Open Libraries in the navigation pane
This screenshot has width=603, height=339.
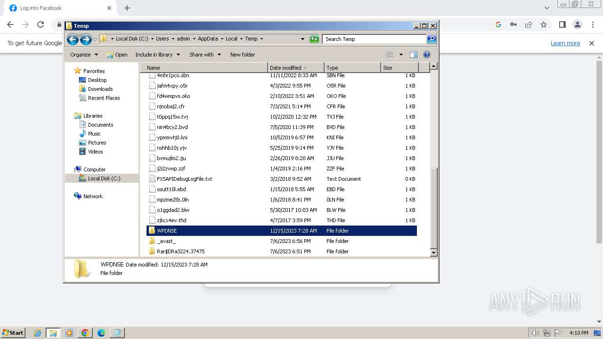[93, 116]
